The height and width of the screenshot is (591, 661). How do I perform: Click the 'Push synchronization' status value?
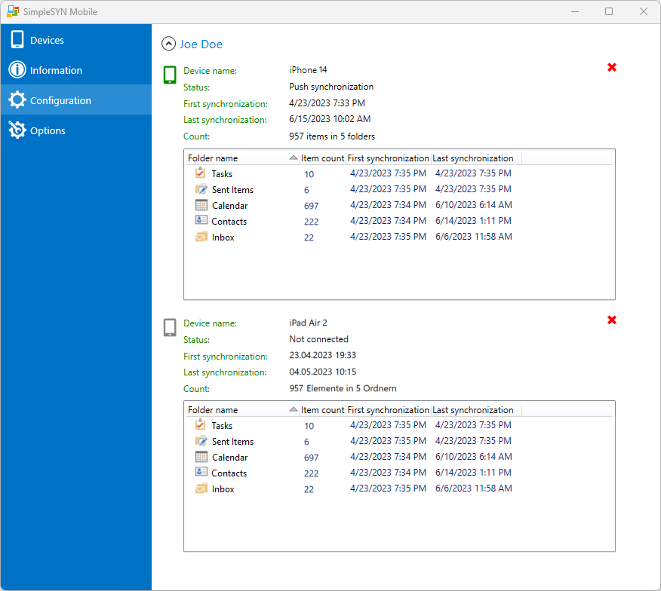pos(331,87)
